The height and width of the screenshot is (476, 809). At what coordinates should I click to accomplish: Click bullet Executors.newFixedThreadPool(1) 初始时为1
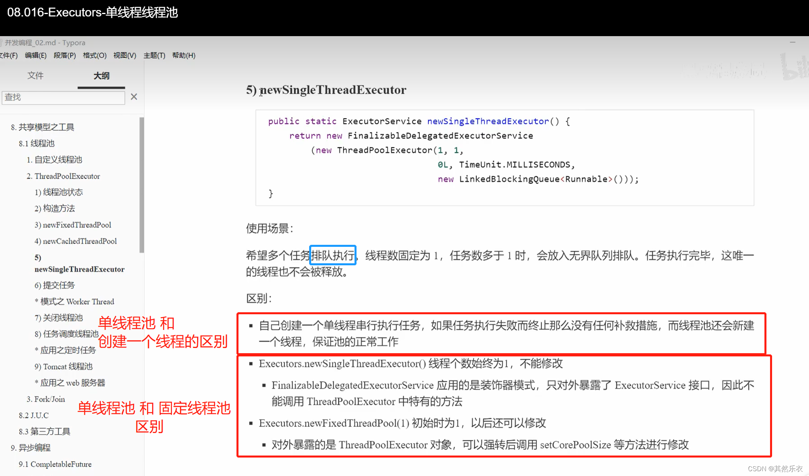pos(402,423)
